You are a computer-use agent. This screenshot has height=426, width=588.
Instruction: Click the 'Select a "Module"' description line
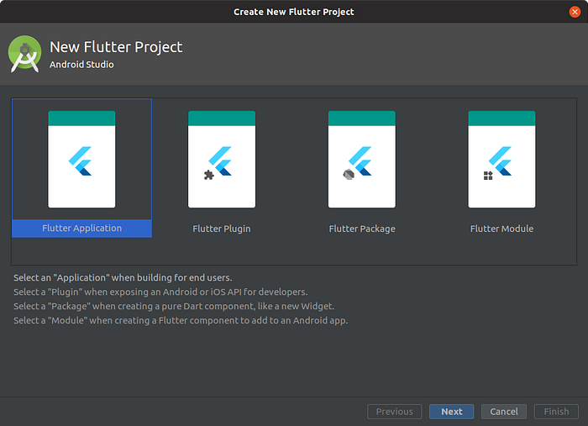click(181, 321)
